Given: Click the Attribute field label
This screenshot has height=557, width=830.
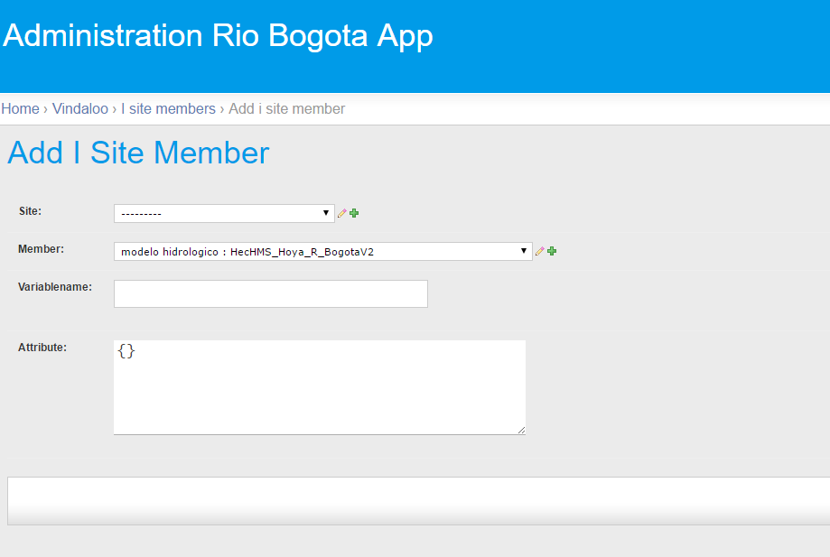Looking at the screenshot, I should click(x=42, y=348).
